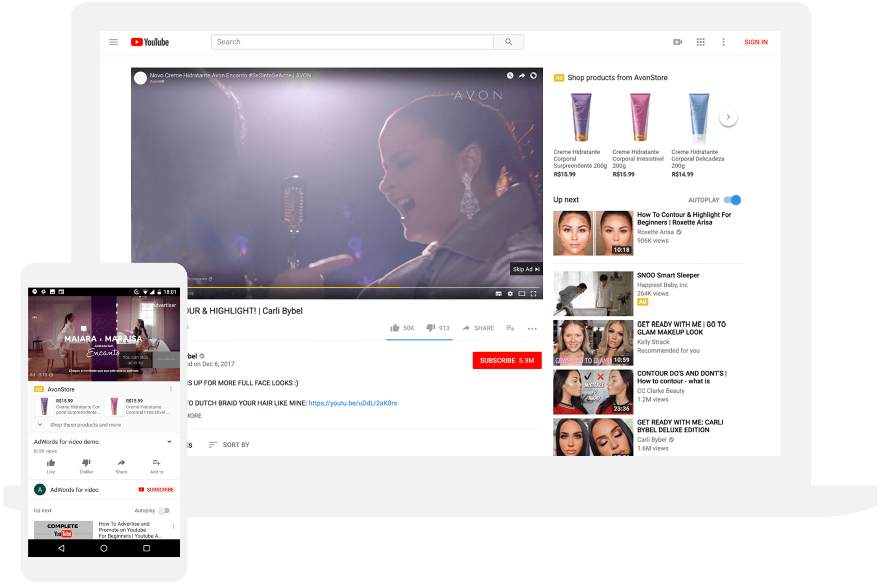Viewport: 881px width, 585px height.
Task: Toggle subtitles button in the player
Action: [x=498, y=294]
